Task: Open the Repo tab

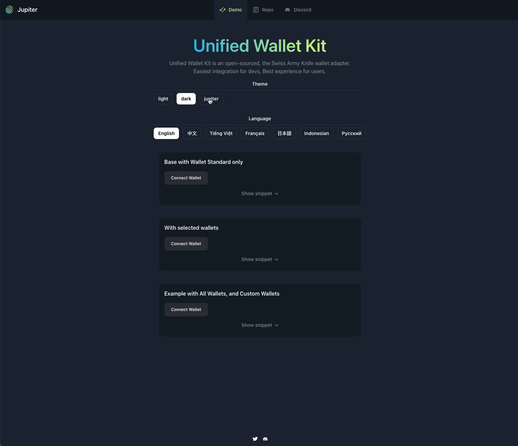Action: [x=263, y=10]
